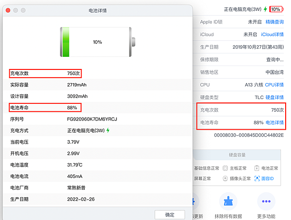
Task: Click the 电池电流 405mA value
Action: (75, 176)
